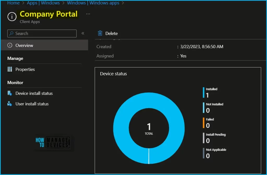Viewport: 267px width, 175px height.
Task: Click the Device install status icon
Action: point(10,93)
